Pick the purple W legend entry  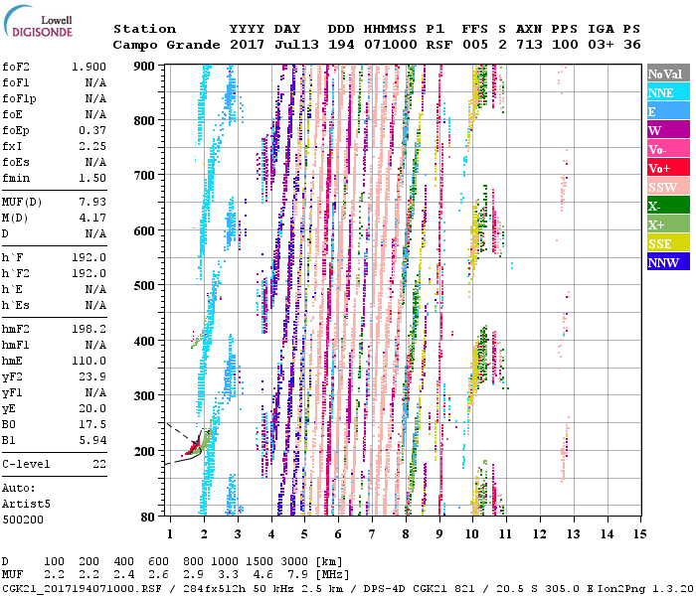coord(666,130)
